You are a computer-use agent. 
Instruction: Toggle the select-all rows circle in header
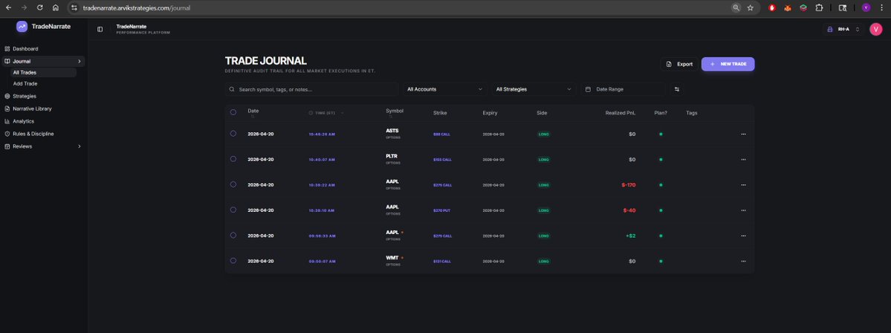(233, 112)
